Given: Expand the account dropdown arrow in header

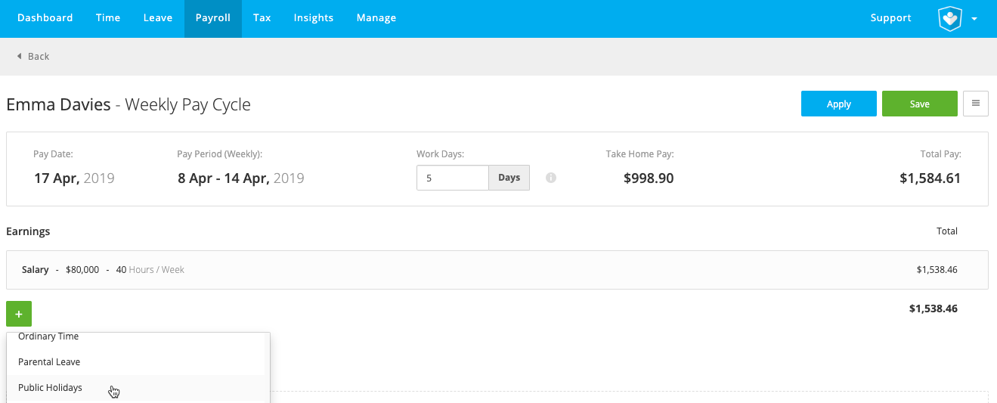Looking at the screenshot, I should click(974, 19).
